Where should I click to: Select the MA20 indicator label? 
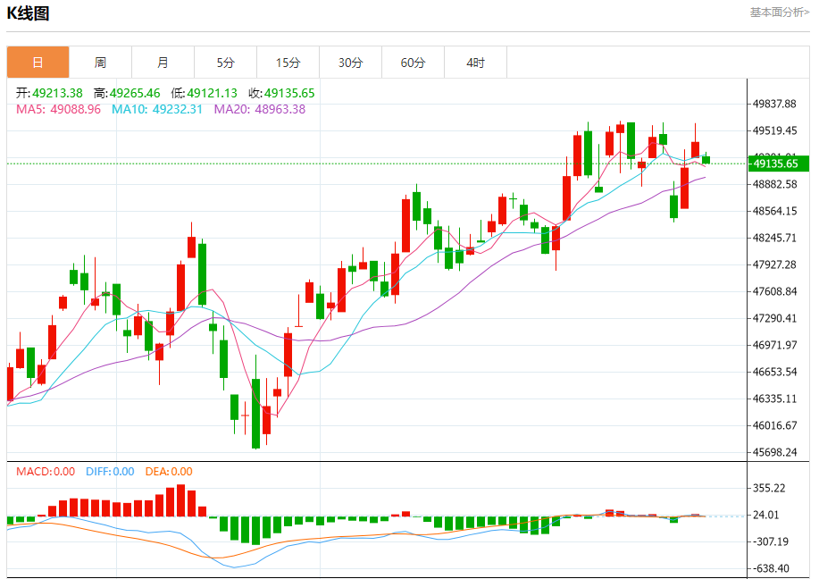click(x=259, y=109)
